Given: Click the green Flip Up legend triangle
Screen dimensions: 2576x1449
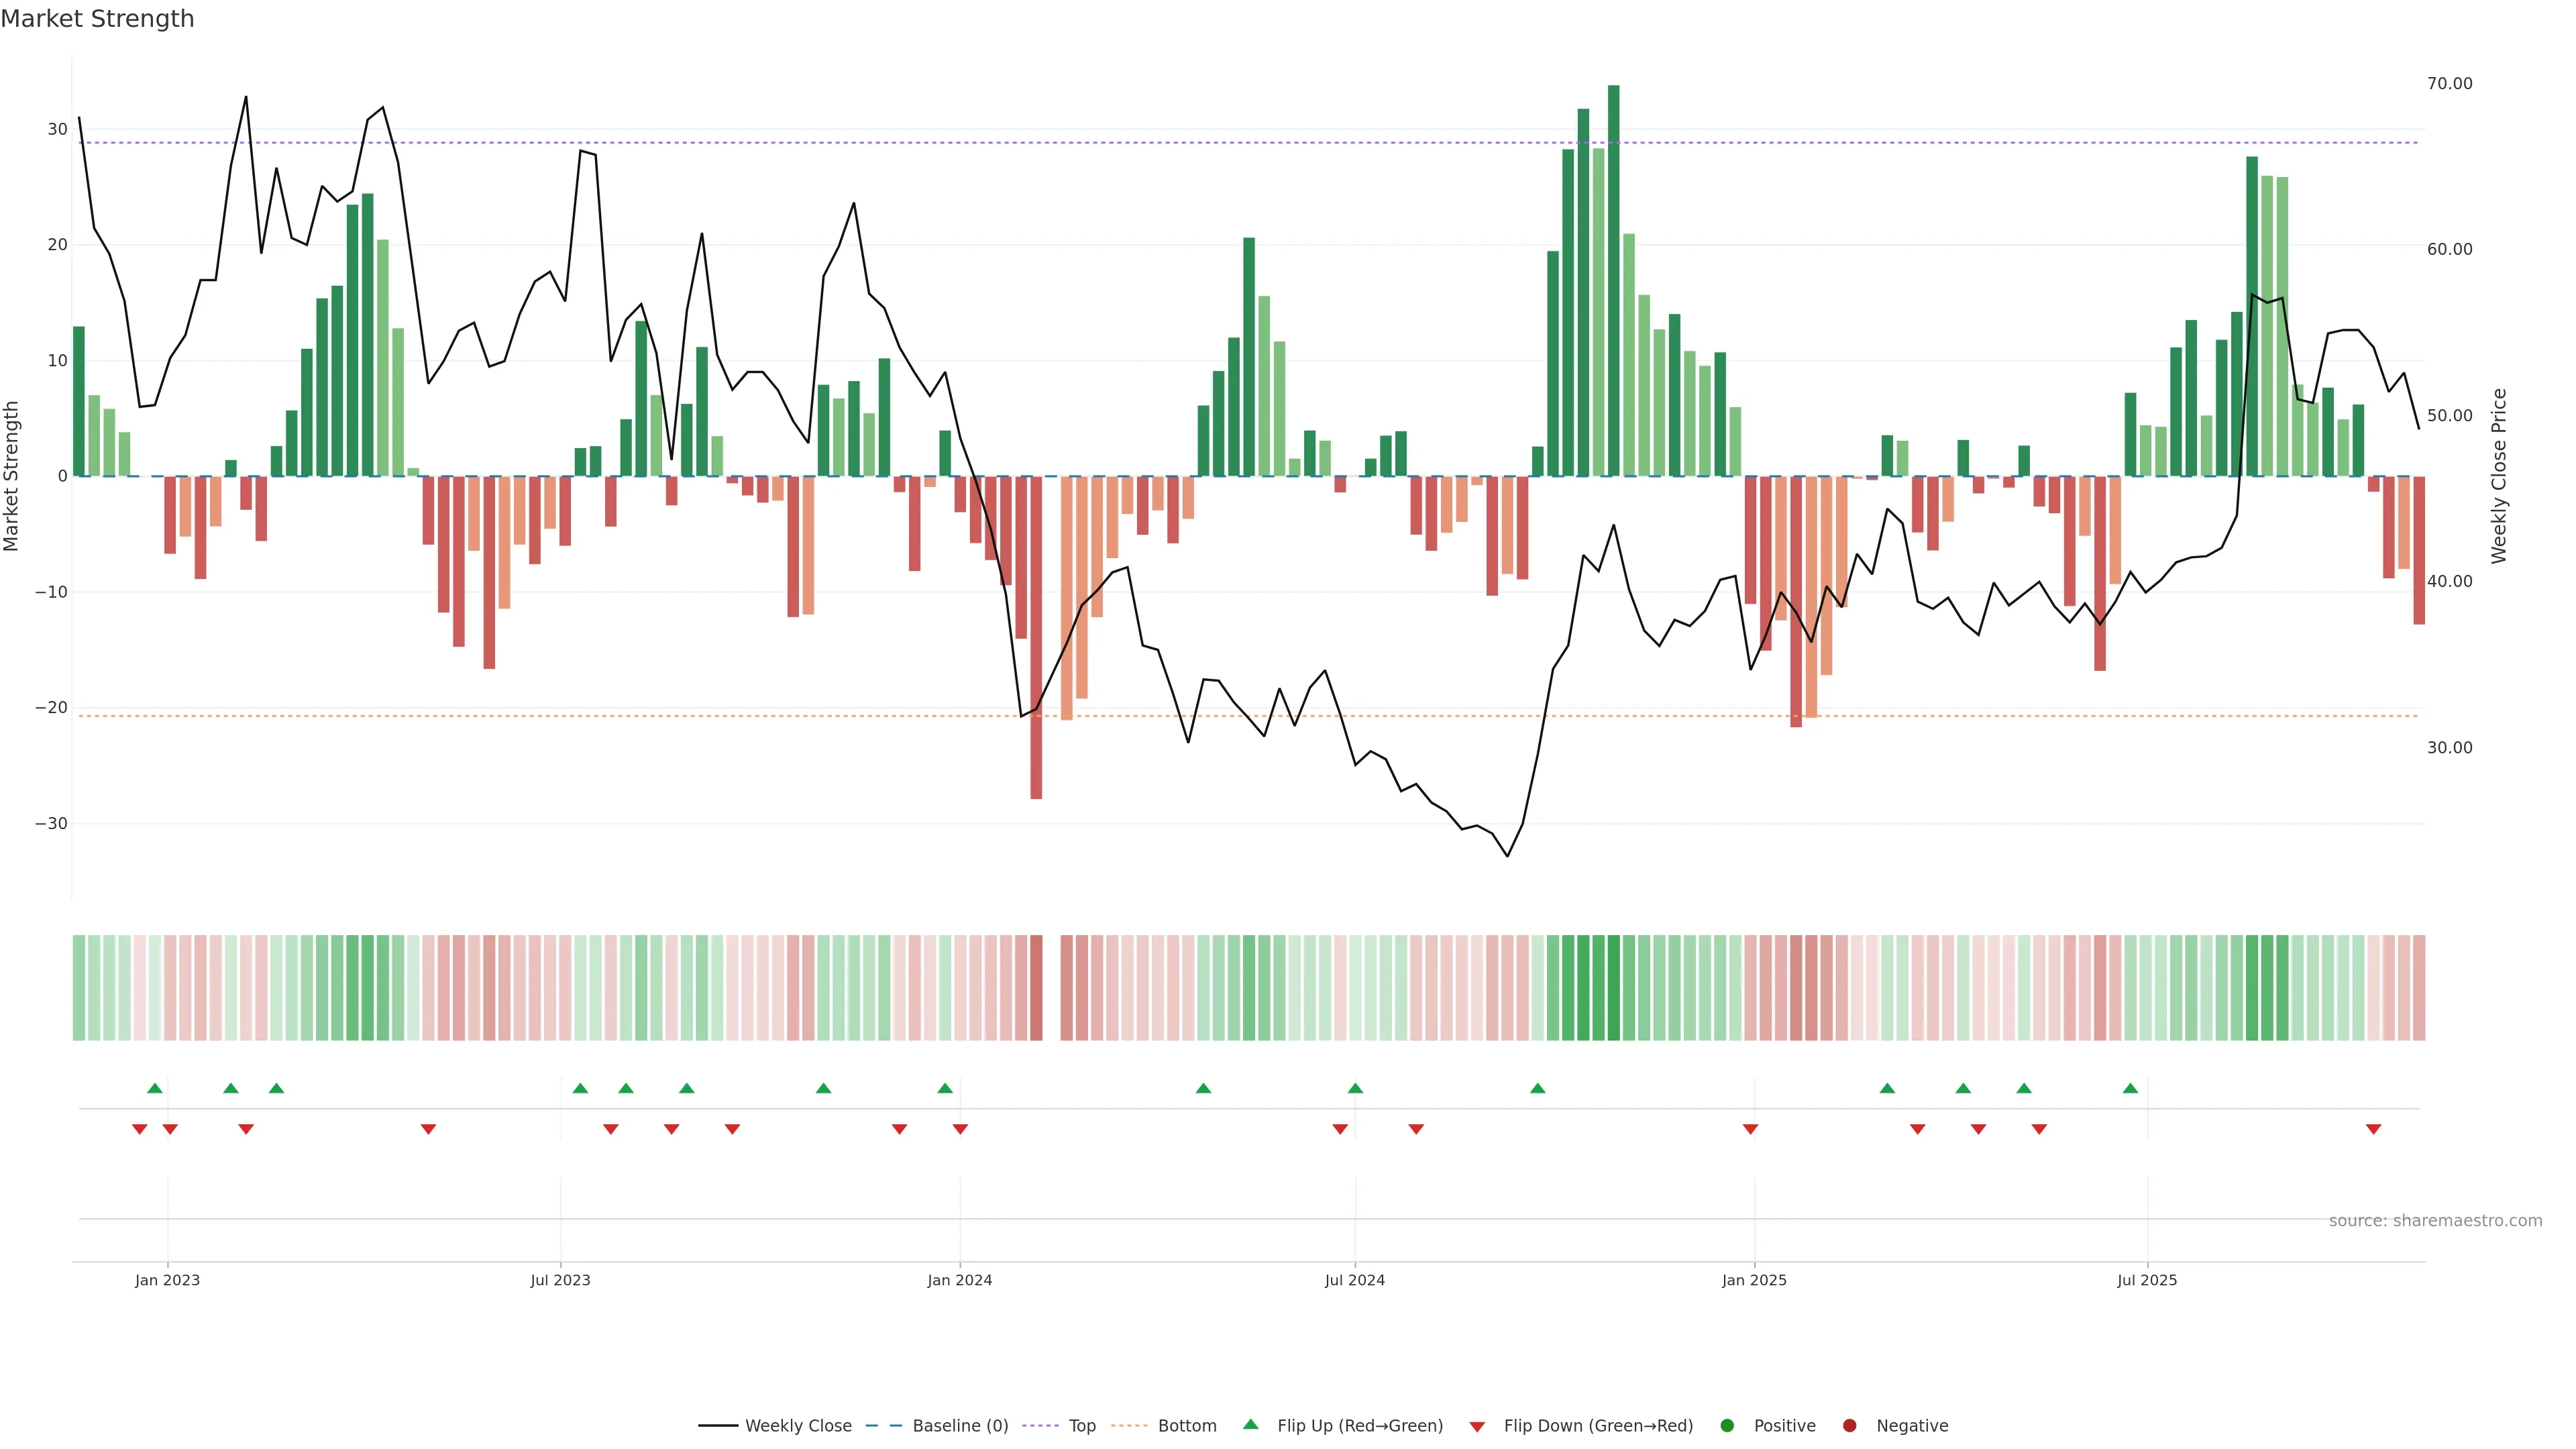Looking at the screenshot, I should point(1250,1424).
